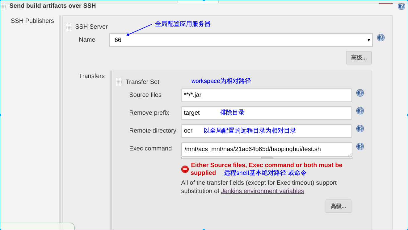This screenshot has height=230, width=408.
Task: Open help for Send build artifacts over SSH
Action: 401,6
